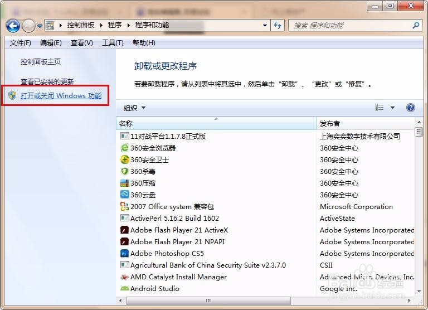Select ActivePerl 5.16.2 Build 1602 icon
428x310 pixels.
pos(124,218)
